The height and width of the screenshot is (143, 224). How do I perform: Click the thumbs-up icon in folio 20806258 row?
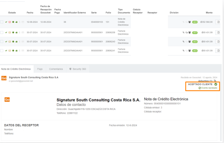point(16,32)
